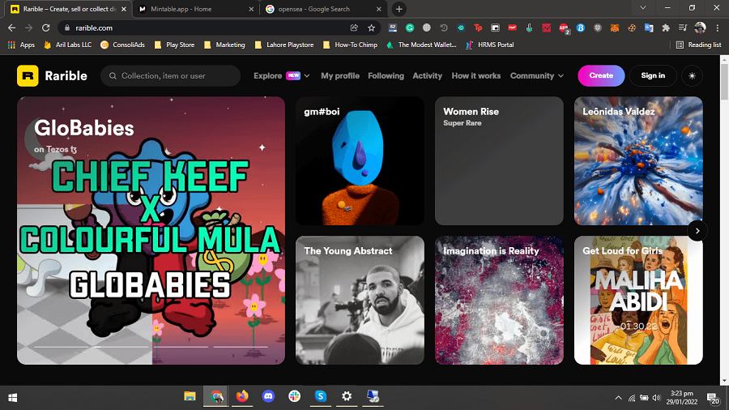
Task: Open the AdBlock Plus extension icon
Action: coord(564,28)
